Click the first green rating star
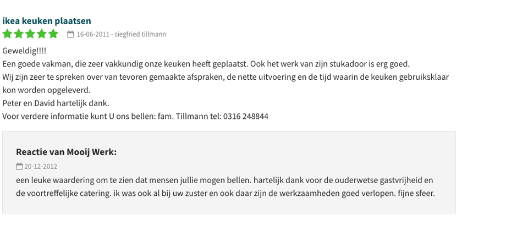The image size is (528, 225). point(7,34)
